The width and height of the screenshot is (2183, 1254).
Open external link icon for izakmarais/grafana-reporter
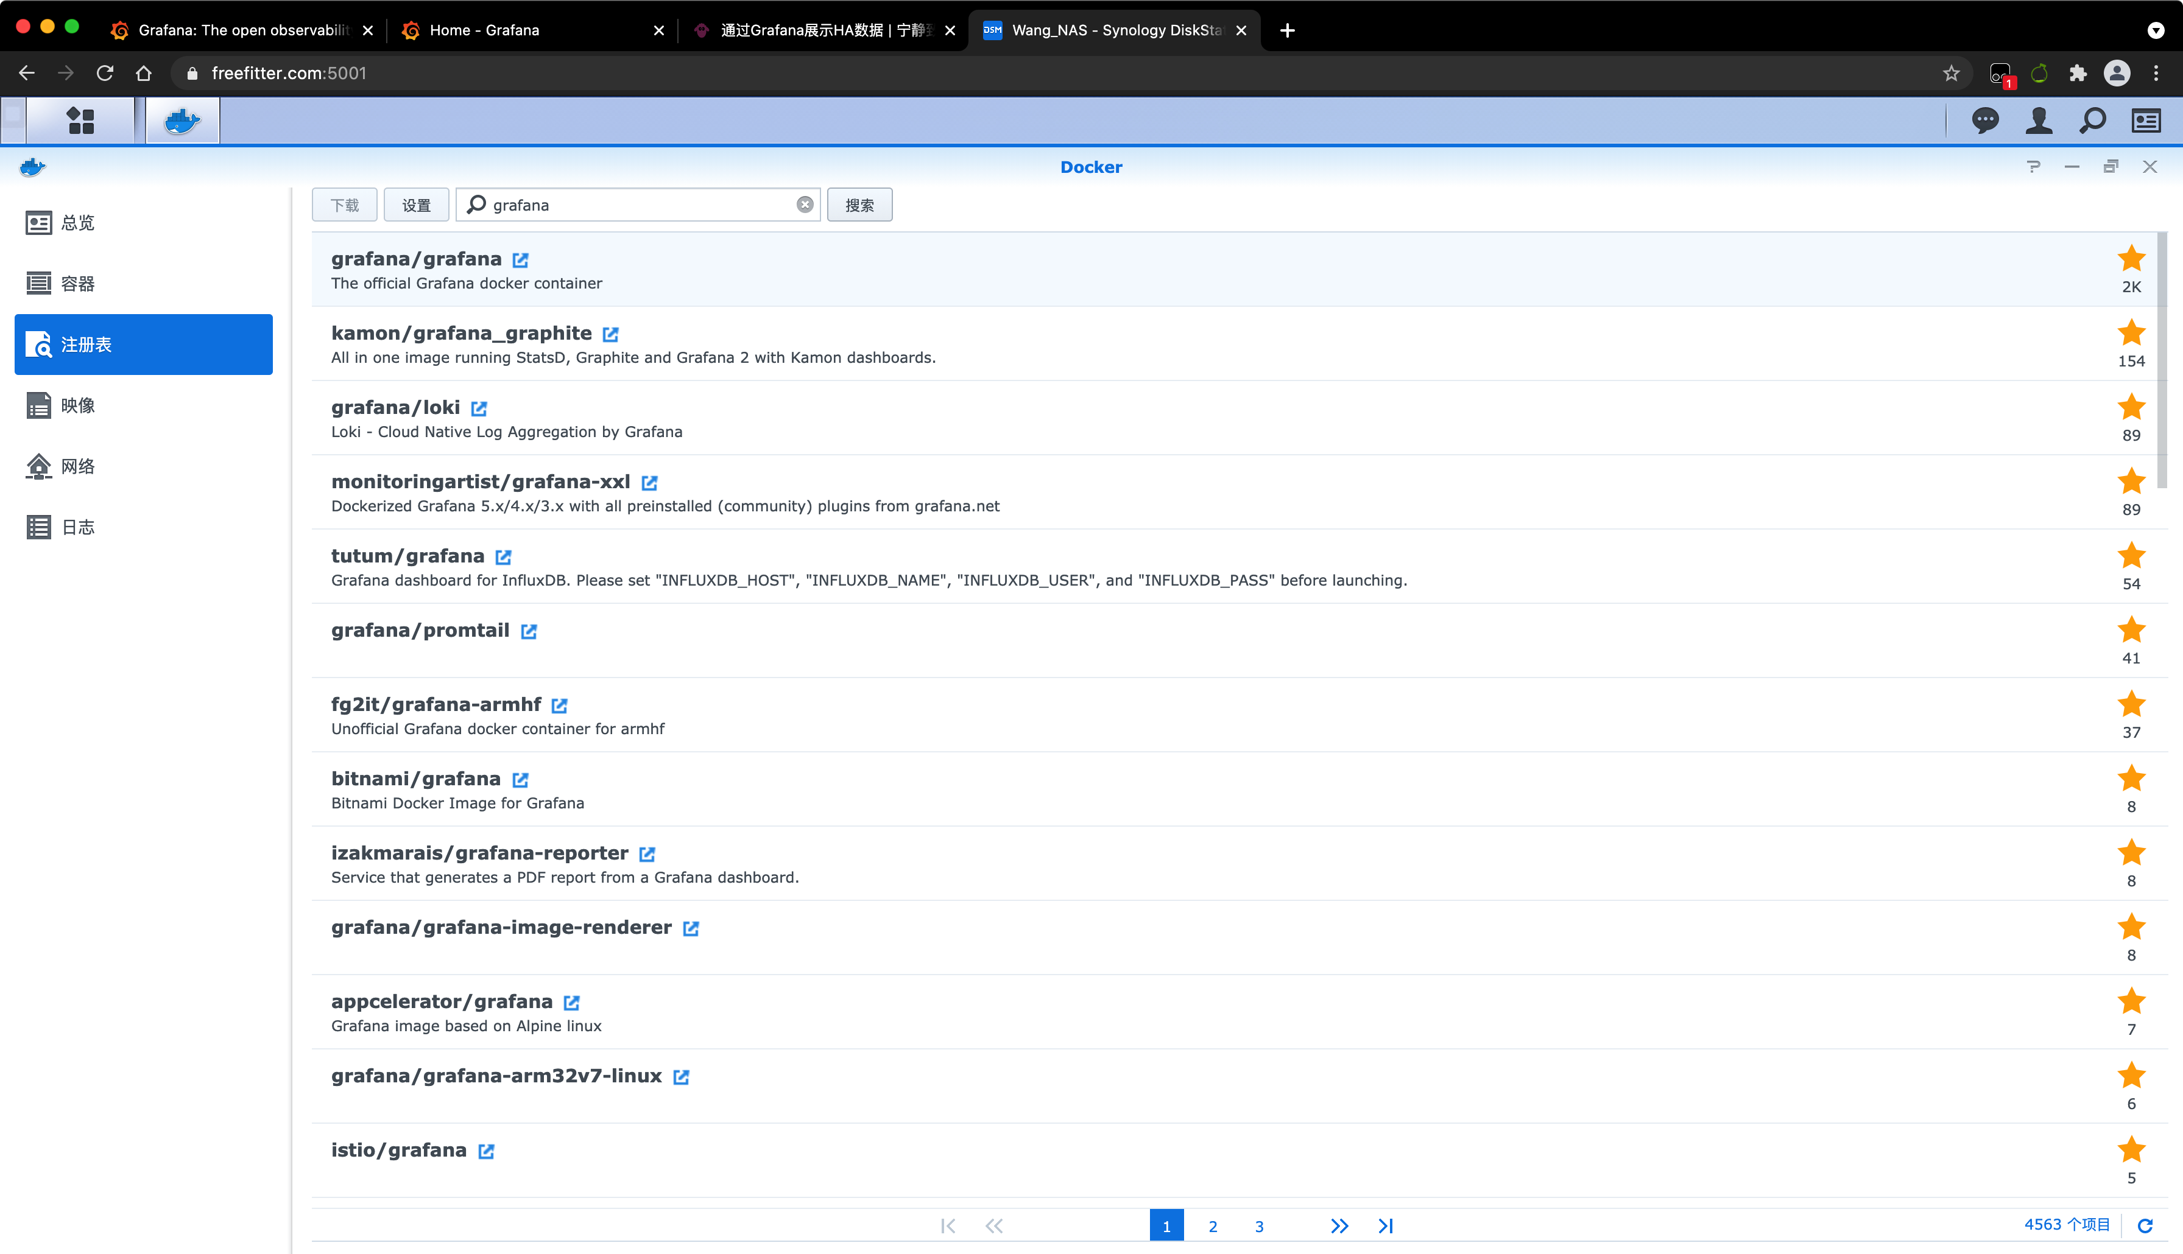648,855
